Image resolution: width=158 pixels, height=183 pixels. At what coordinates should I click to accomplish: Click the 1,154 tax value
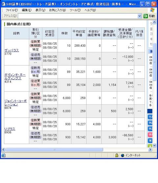tap(112, 85)
